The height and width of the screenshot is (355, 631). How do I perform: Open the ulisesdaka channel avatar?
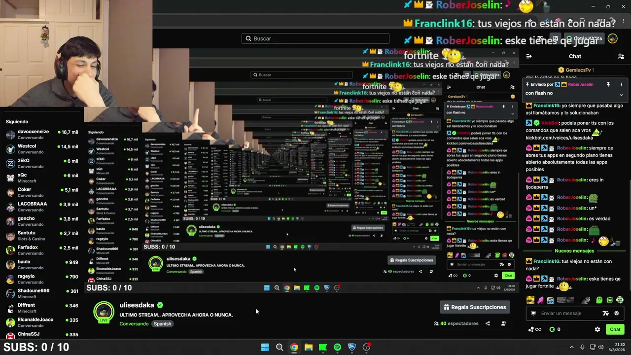104,312
